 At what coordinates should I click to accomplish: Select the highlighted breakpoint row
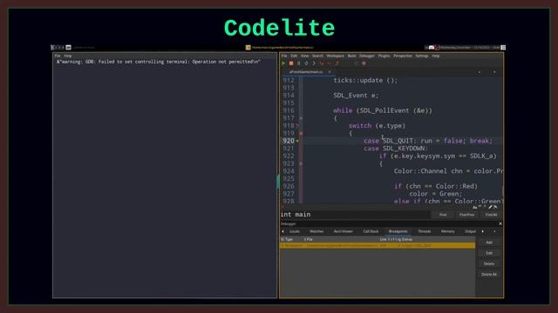point(378,245)
